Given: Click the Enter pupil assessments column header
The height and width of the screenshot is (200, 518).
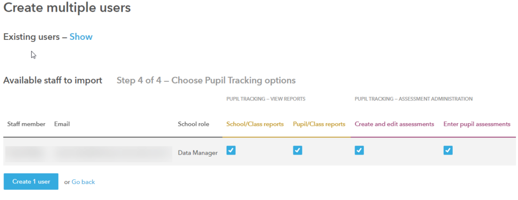Looking at the screenshot, I should (x=477, y=124).
